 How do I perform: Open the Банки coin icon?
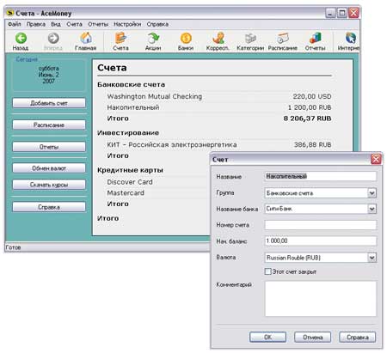pos(186,38)
